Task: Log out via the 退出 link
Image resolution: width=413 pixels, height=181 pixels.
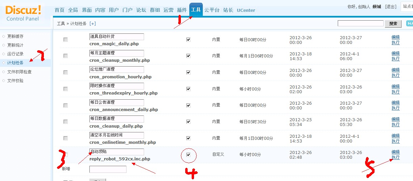Action: (390, 7)
